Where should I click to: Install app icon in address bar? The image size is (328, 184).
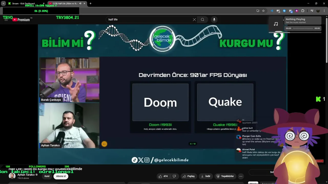(258, 11)
